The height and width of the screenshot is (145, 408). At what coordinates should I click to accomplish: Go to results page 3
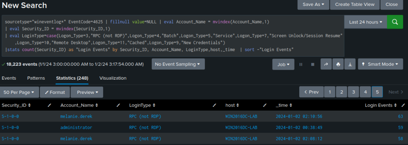coord(353,92)
